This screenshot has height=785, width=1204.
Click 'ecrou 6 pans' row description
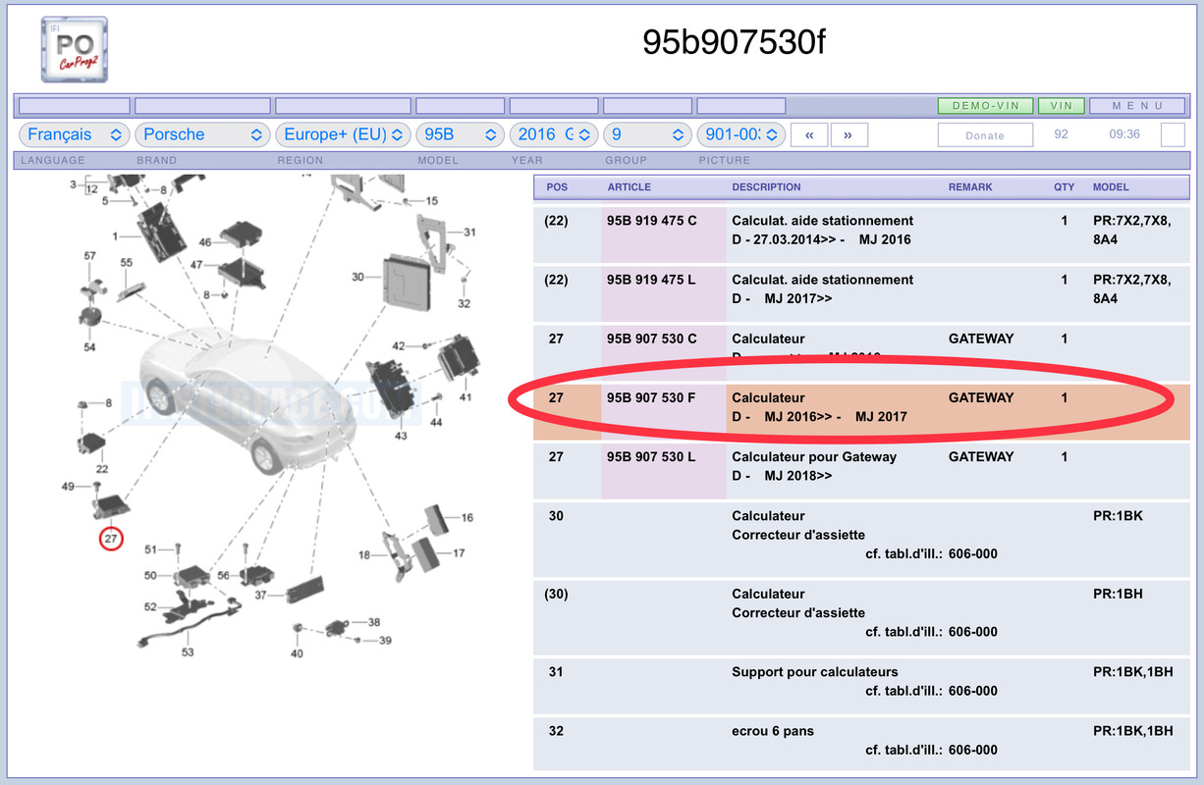point(773,731)
